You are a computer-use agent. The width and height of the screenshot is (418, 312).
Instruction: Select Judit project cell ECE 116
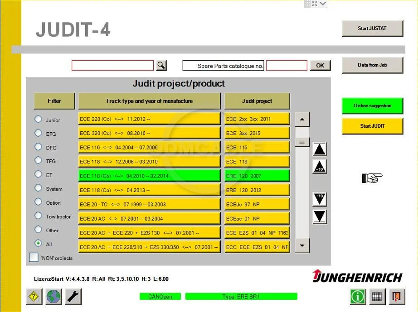pos(257,147)
